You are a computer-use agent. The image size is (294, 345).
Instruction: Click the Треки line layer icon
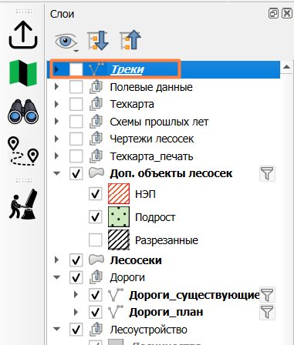point(96,69)
